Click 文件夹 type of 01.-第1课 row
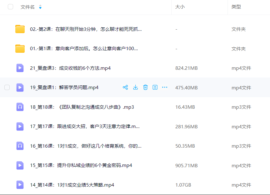270x195 pixels. [238, 49]
